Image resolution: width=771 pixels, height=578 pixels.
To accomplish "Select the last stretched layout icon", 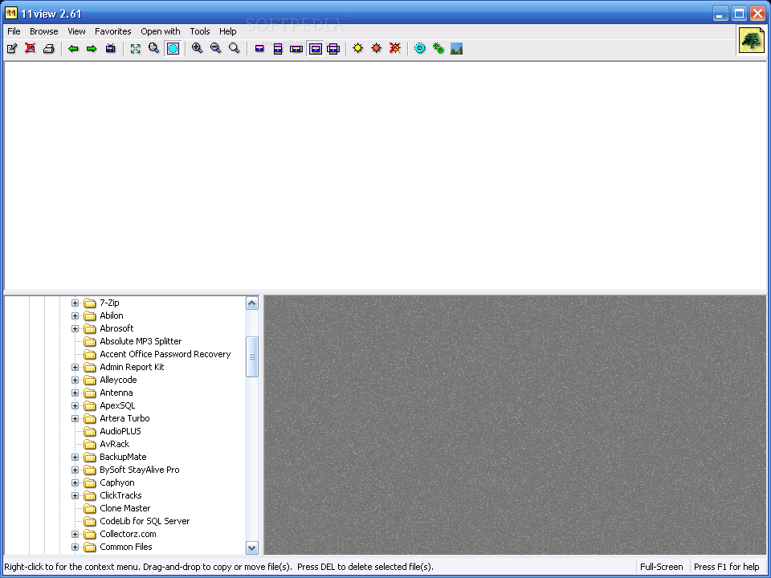I will (333, 48).
